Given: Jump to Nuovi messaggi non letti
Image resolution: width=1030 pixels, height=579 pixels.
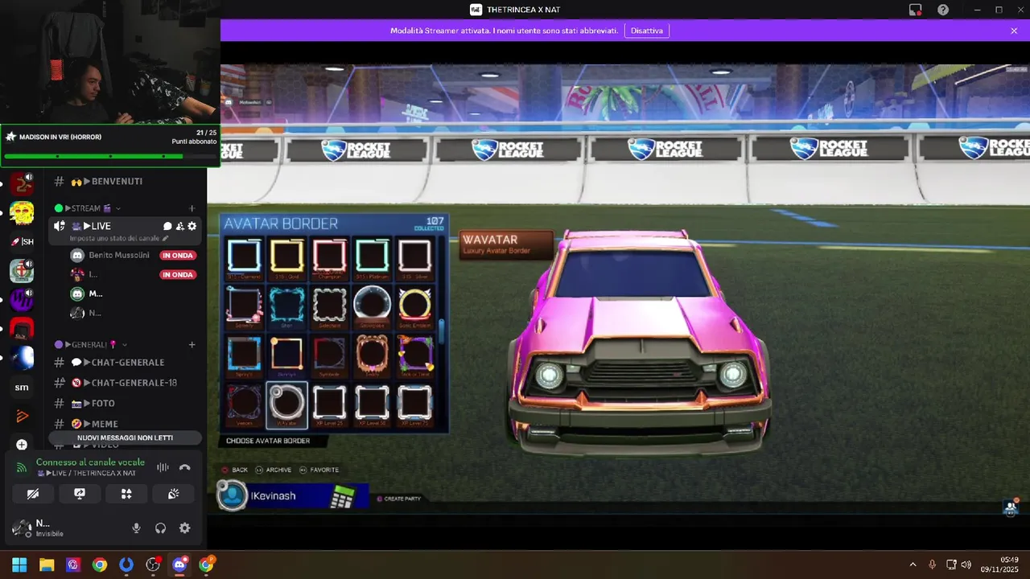Looking at the screenshot, I should pyautogui.click(x=125, y=437).
